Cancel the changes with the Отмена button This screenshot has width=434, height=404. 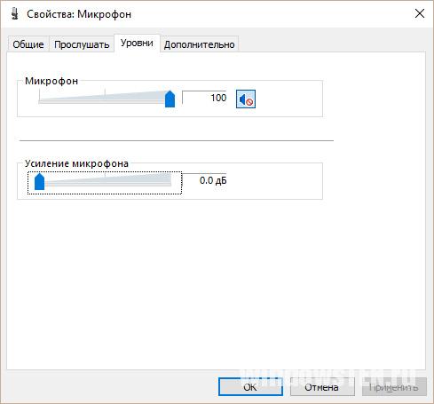[x=322, y=387]
